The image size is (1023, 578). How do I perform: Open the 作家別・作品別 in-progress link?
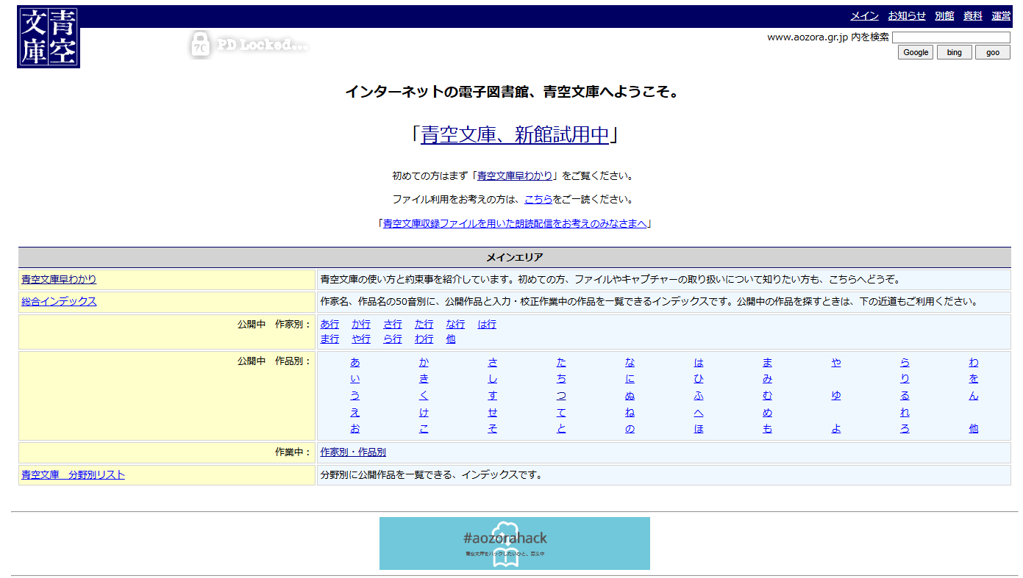pos(353,452)
